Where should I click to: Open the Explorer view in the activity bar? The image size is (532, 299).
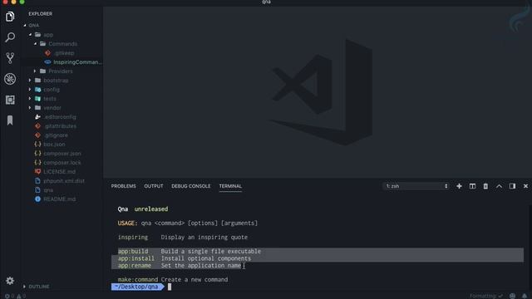pyautogui.click(x=10, y=17)
